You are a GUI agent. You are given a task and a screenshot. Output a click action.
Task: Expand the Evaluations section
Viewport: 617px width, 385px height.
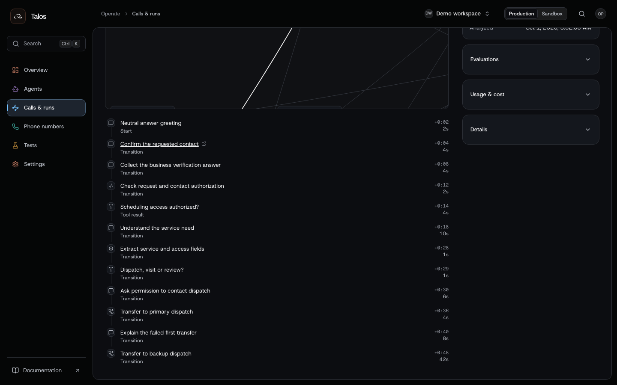tap(530, 59)
